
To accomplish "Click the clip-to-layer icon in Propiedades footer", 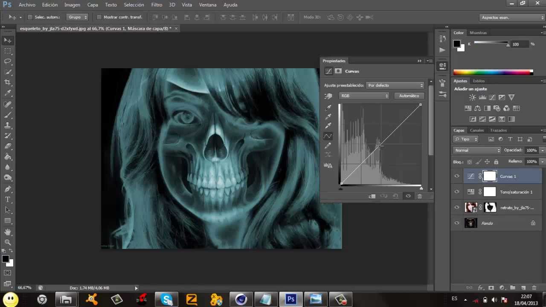I will click(x=372, y=196).
